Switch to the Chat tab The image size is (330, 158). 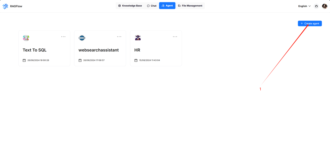[x=152, y=6]
